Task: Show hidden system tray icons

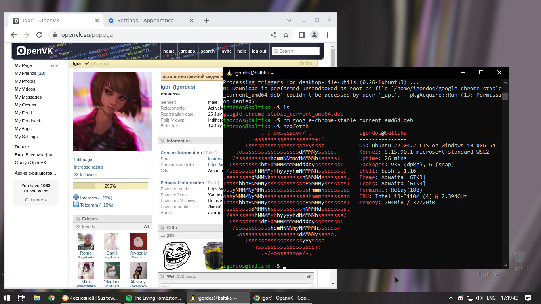Action: pyautogui.click(x=451, y=298)
